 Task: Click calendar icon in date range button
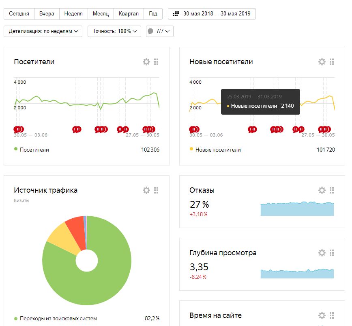tap(176, 14)
